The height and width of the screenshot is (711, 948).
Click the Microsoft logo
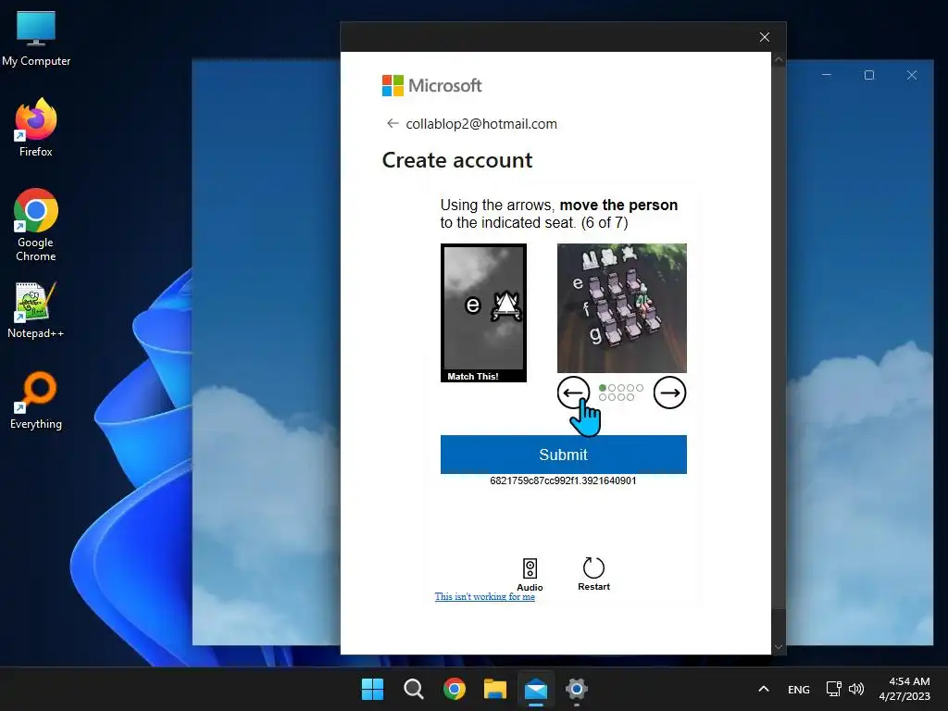431,85
